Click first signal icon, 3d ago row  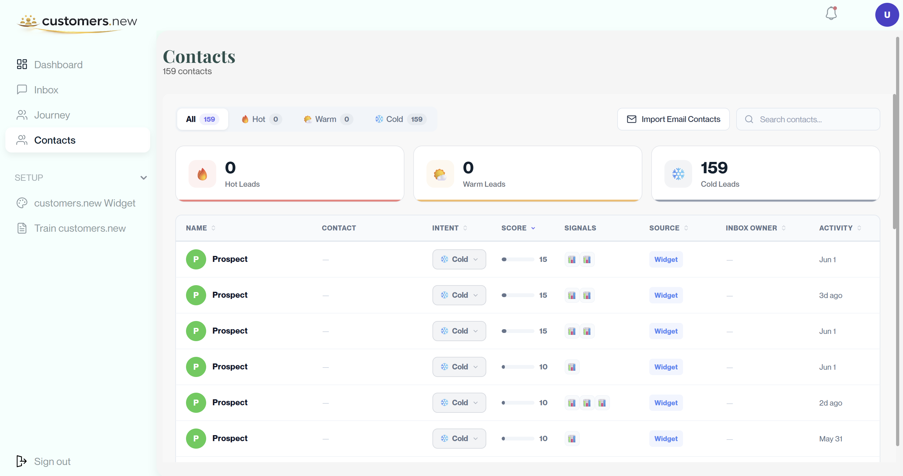pos(572,295)
